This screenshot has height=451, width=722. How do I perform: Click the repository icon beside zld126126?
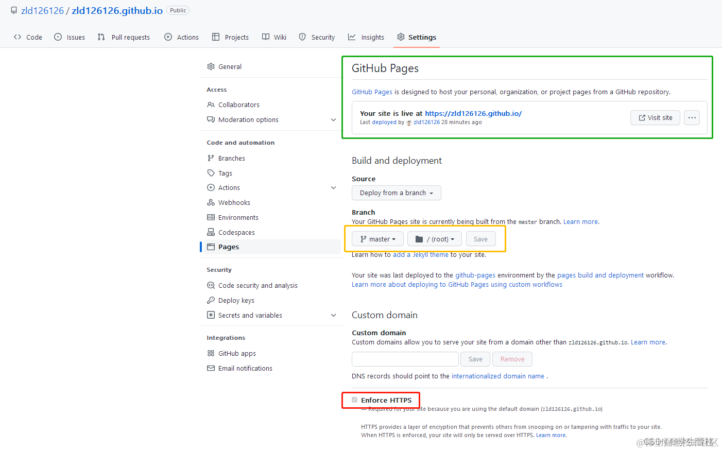tap(14, 10)
